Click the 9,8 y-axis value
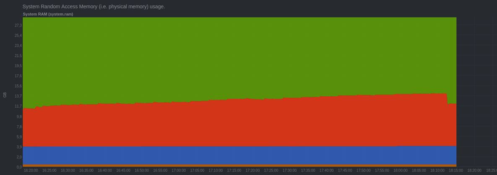Screen dimensions: 497x175 click(x=19, y=117)
